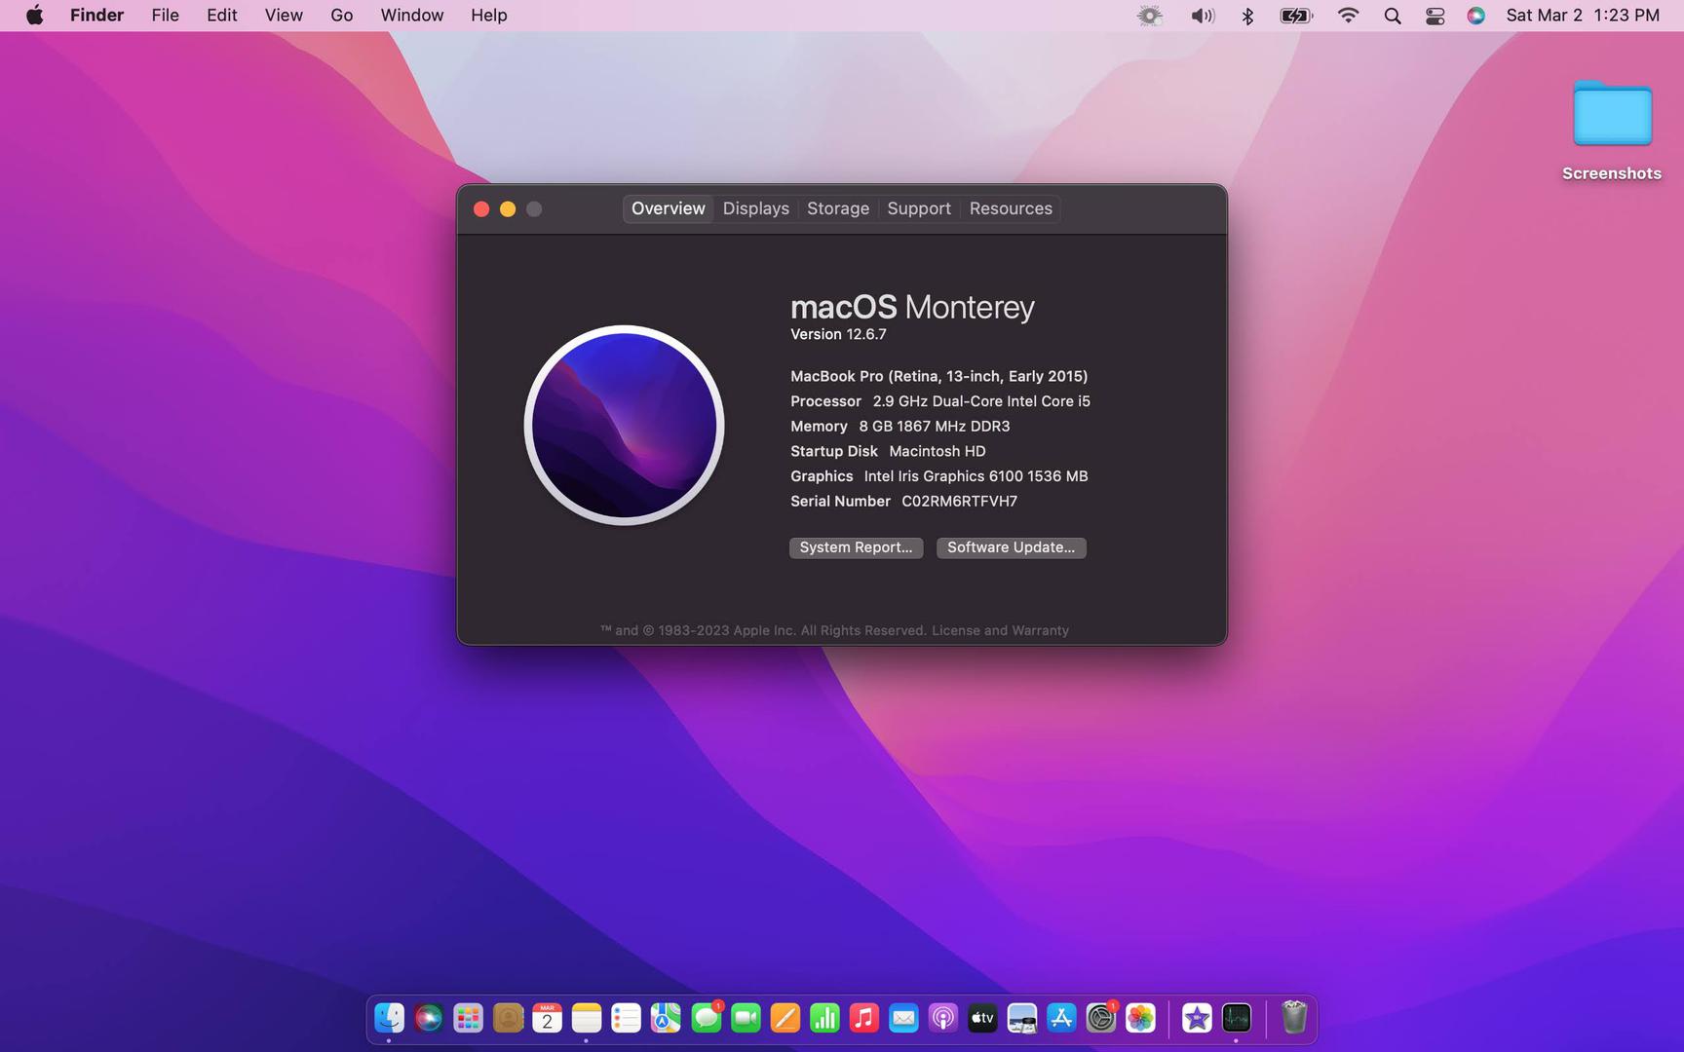The height and width of the screenshot is (1052, 1684).
Task: Open Calendar showing March 2 in the dock
Action: pyautogui.click(x=548, y=1019)
